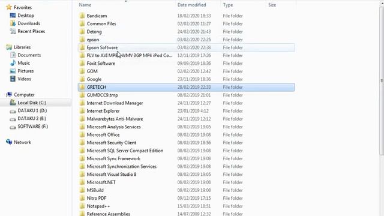
Task: Click date 09/12/2019 17:15 of Nitro PDF
Action: (x=194, y=198)
